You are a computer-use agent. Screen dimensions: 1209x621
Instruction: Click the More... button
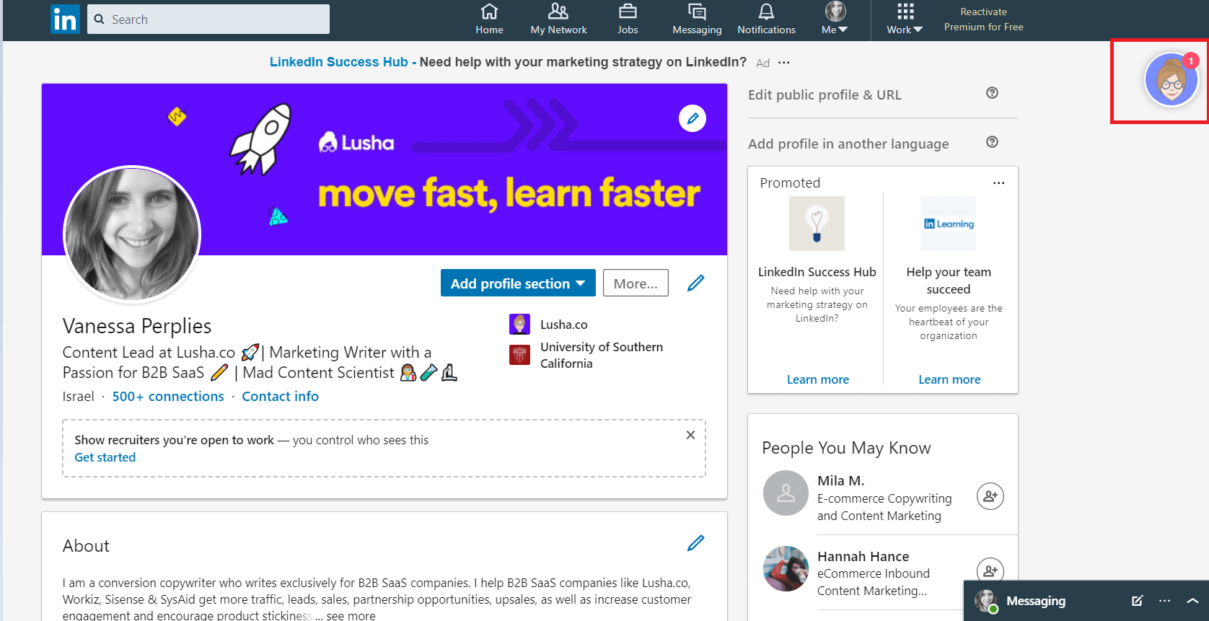636,283
